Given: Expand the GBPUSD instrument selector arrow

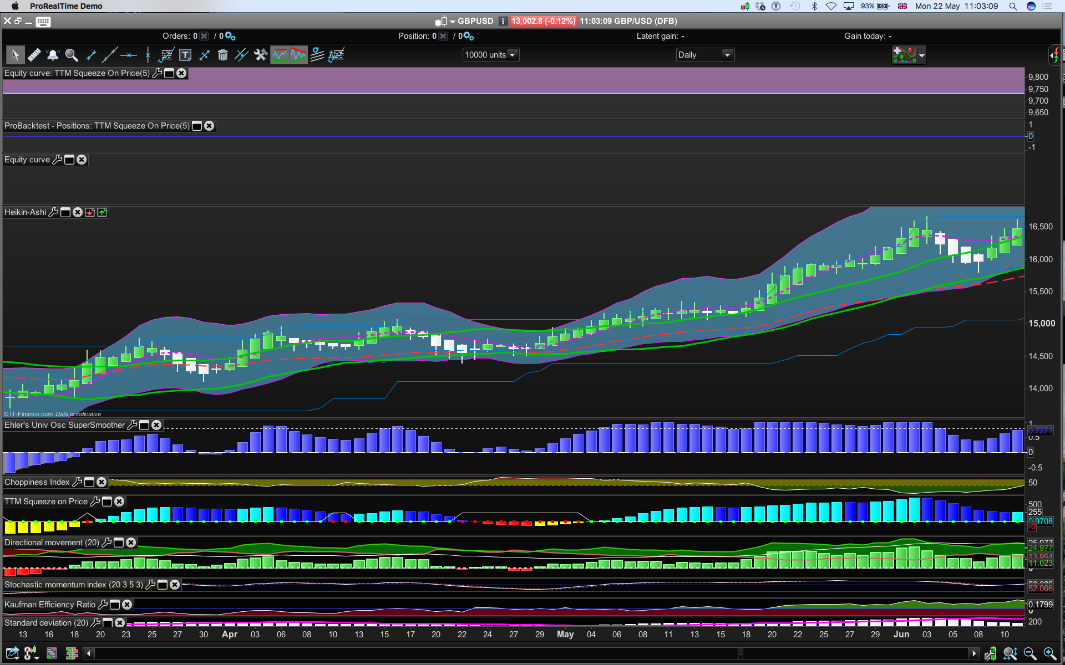Looking at the screenshot, I should pyautogui.click(x=453, y=22).
